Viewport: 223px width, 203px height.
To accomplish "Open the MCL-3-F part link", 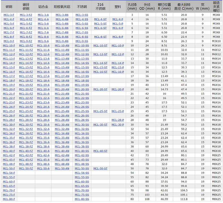I will coord(9,15).
